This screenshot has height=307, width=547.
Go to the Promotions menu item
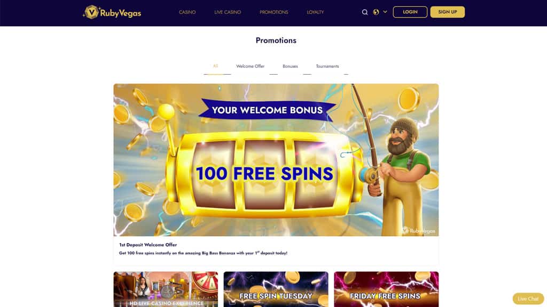click(274, 12)
